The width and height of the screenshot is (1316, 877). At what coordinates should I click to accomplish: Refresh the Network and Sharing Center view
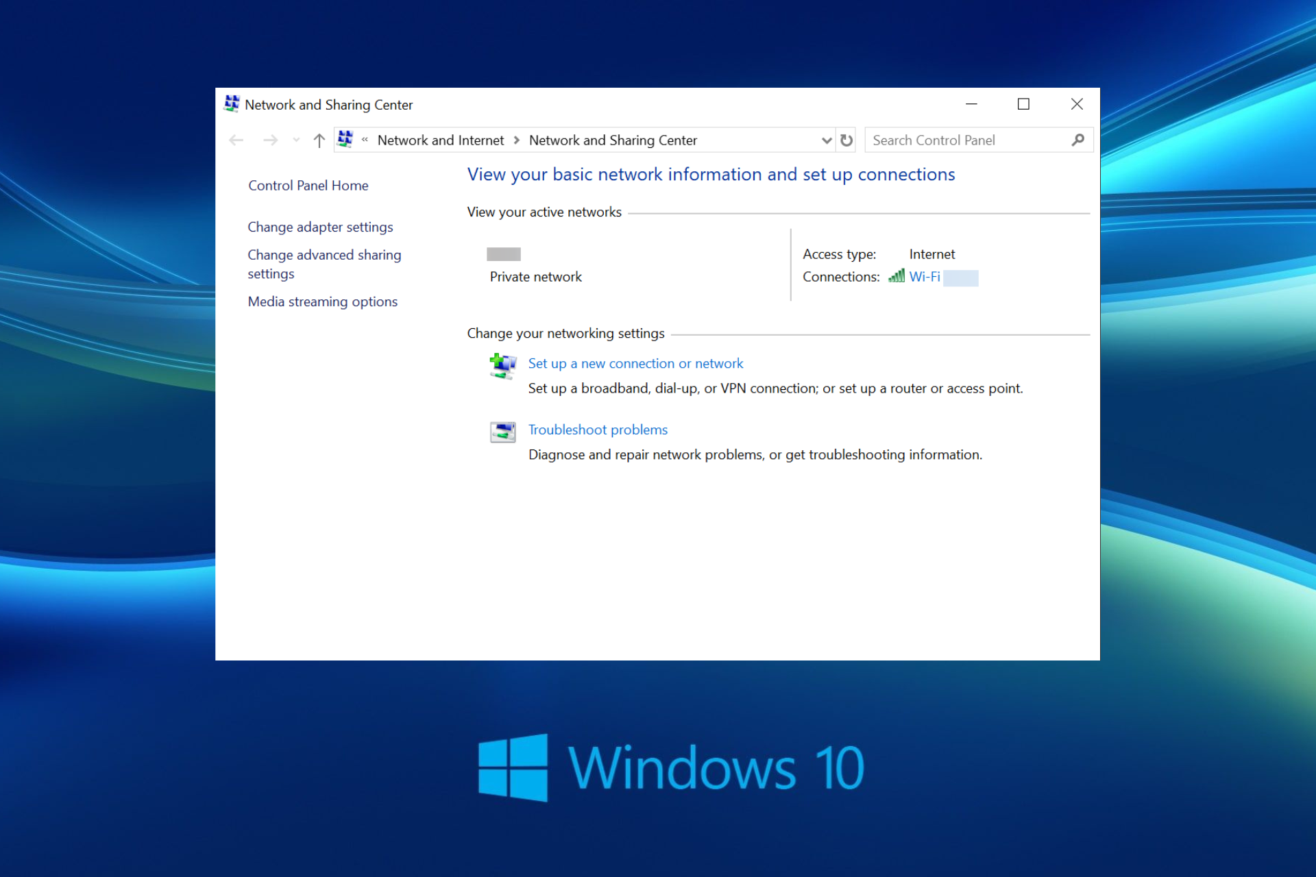pos(846,140)
